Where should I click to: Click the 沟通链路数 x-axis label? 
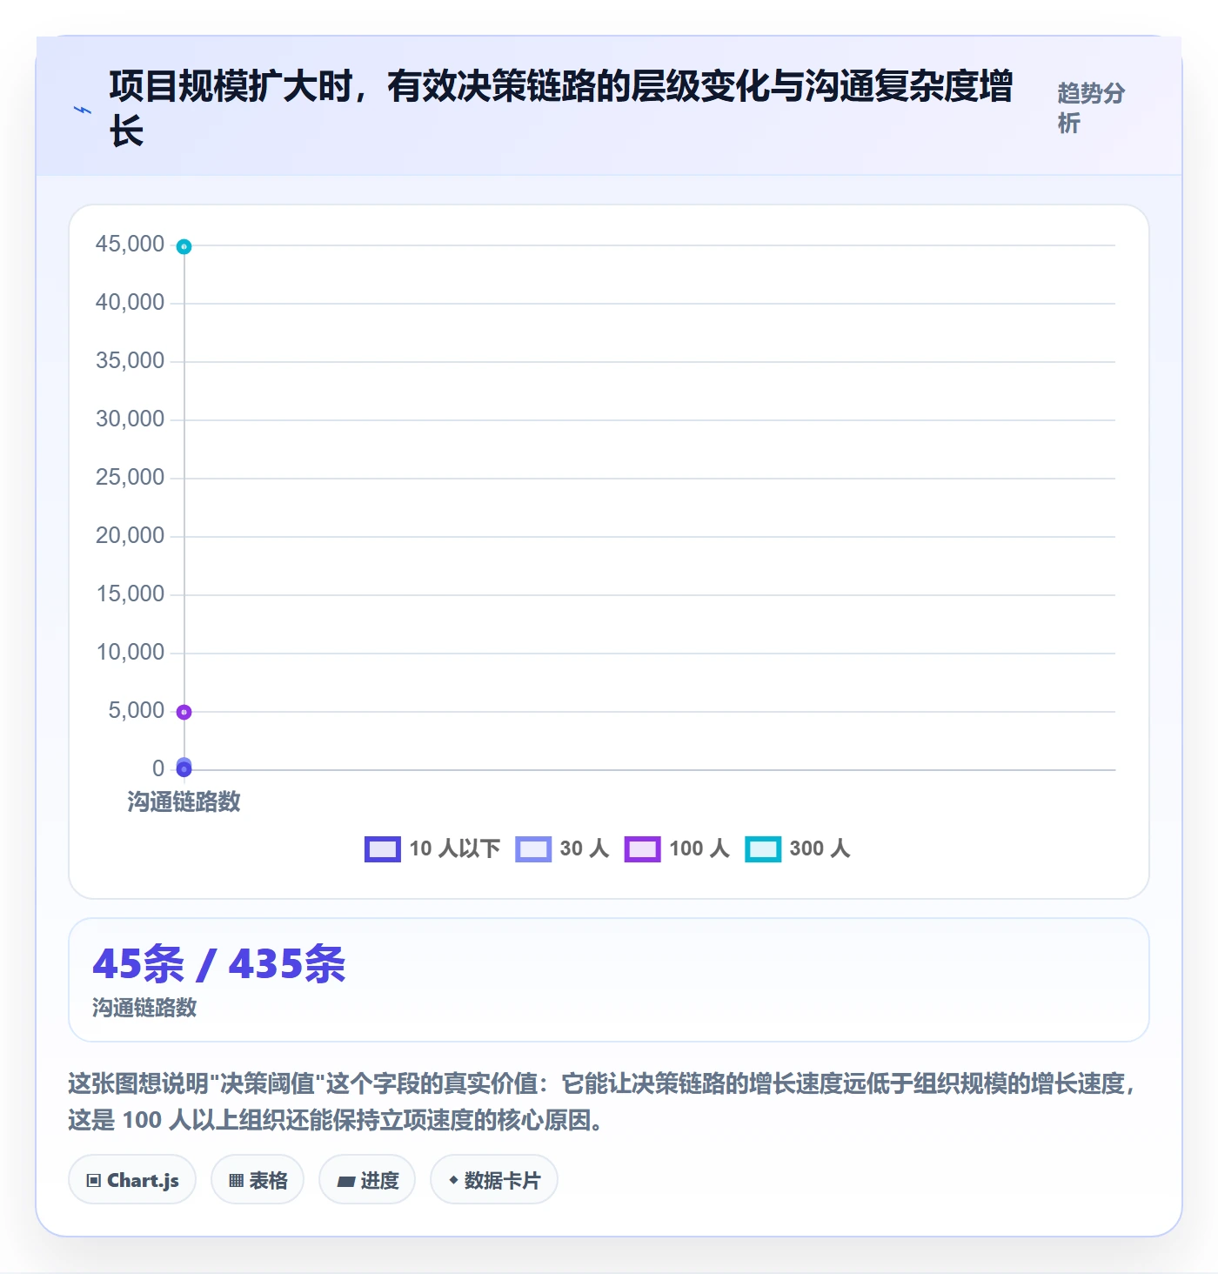pos(184,801)
